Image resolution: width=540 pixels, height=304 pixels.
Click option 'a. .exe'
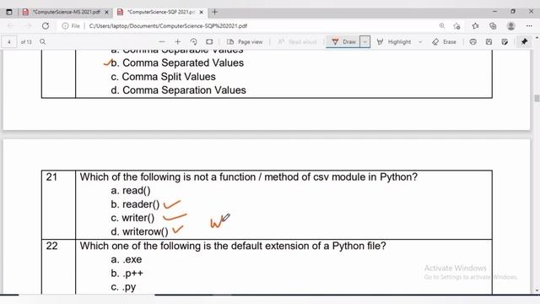click(127, 259)
